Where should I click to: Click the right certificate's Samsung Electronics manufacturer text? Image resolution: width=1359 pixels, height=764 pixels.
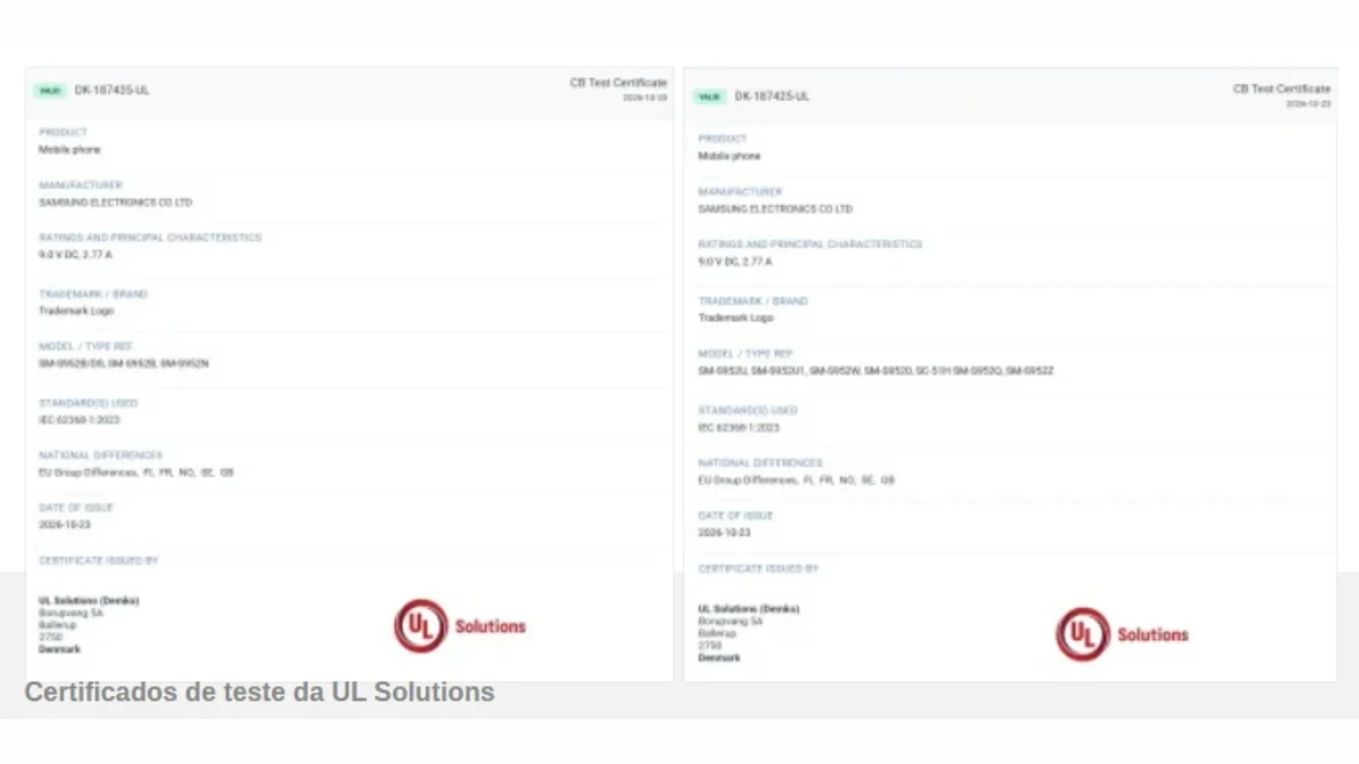[775, 209]
